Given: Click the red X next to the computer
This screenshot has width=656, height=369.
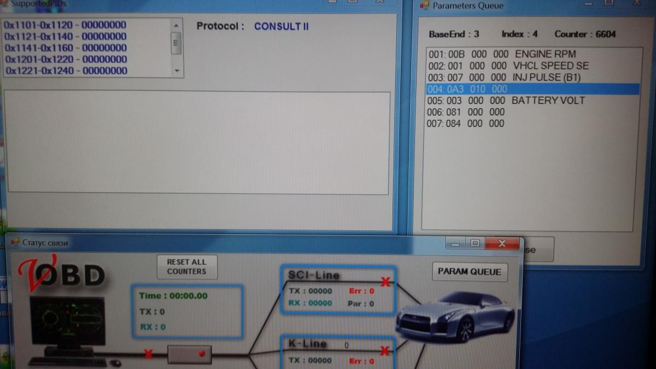Looking at the screenshot, I should pos(148,354).
